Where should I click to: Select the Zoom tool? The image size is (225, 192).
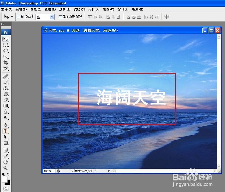coord(6,168)
